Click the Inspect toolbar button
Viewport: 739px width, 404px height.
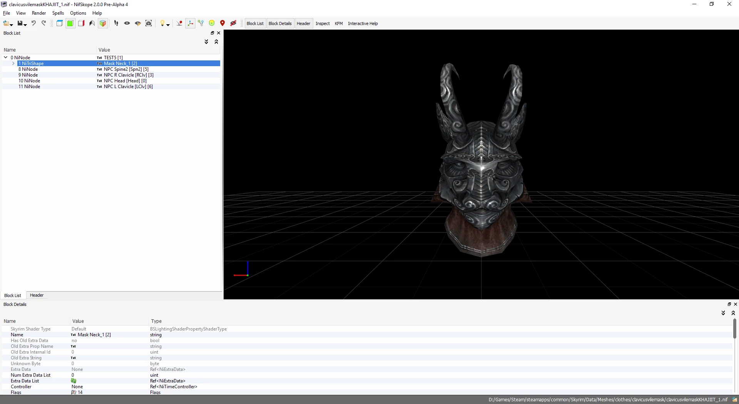point(323,23)
